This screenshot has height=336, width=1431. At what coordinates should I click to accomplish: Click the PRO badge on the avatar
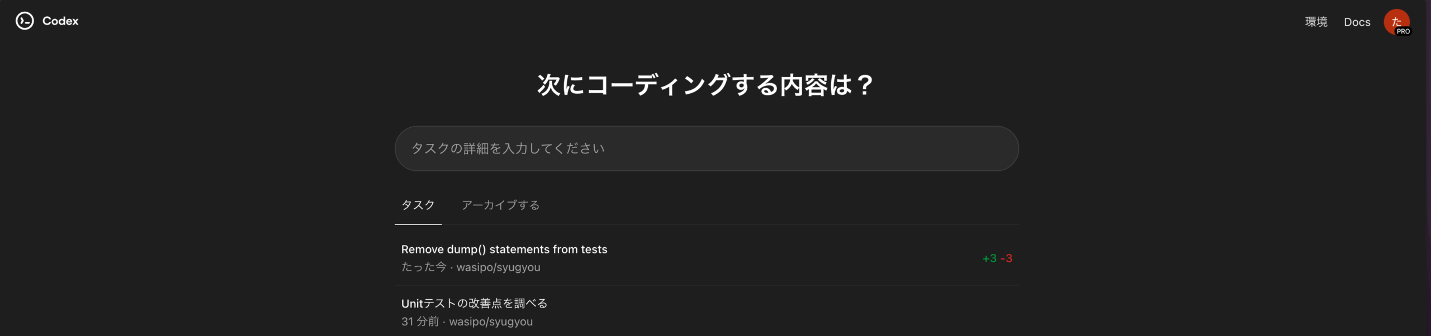point(1403,32)
